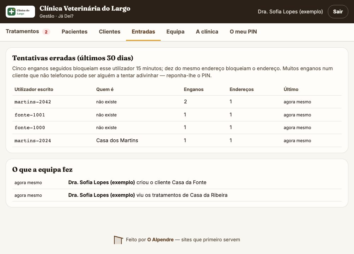Click 'agora mesmo' in the martins-2042 row
This screenshot has width=354, height=254.
(x=297, y=102)
